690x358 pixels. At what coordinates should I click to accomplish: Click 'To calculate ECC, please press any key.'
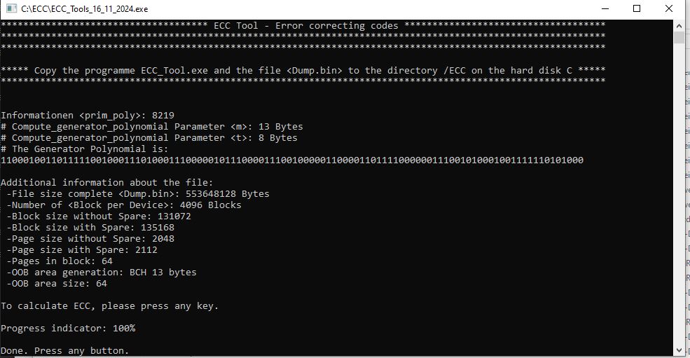pos(109,306)
